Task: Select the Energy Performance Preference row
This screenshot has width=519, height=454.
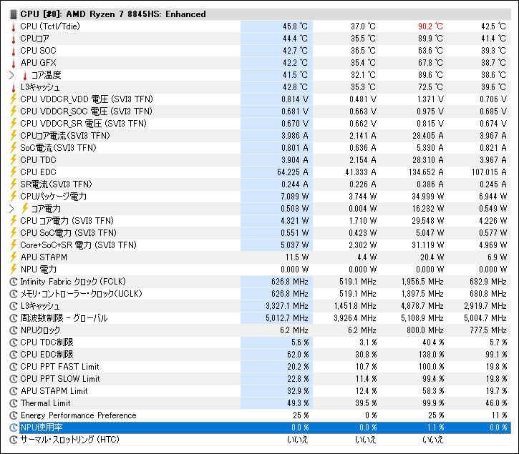Action: click(259, 415)
